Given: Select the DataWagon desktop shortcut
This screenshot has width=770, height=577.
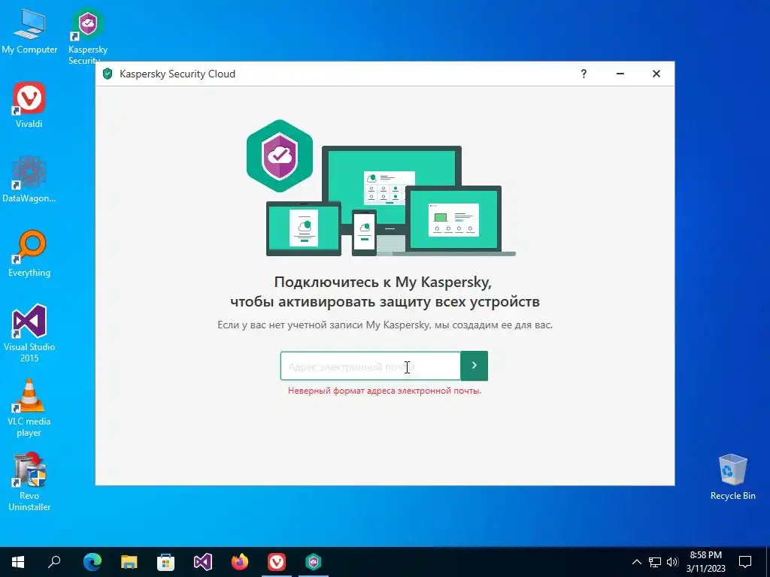Looking at the screenshot, I should (29, 179).
